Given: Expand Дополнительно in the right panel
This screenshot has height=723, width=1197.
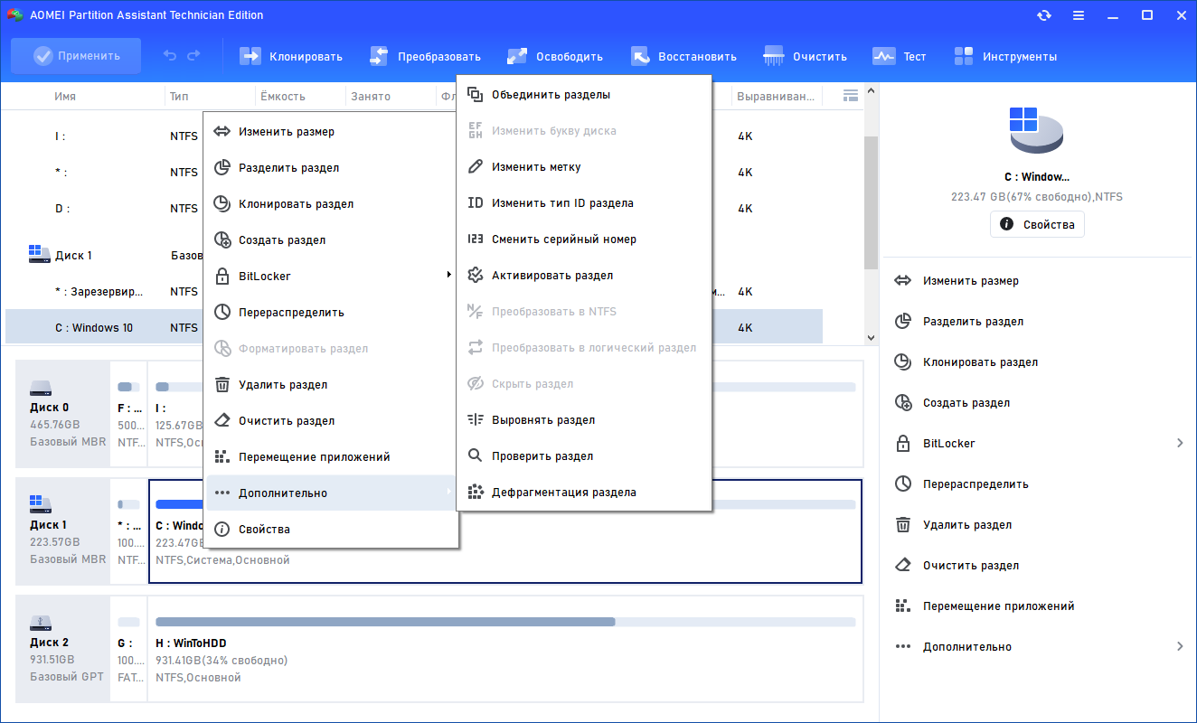Looking at the screenshot, I should click(1039, 647).
